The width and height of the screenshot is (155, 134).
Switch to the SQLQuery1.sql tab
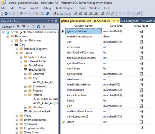tap(138, 21)
